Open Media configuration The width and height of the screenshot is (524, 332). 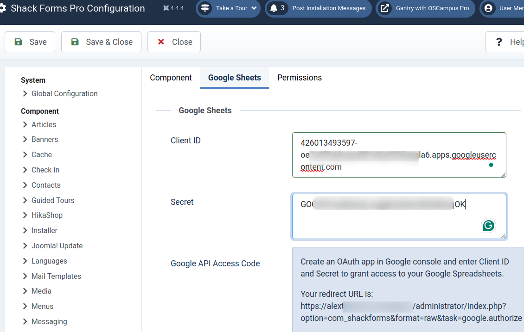tap(41, 291)
